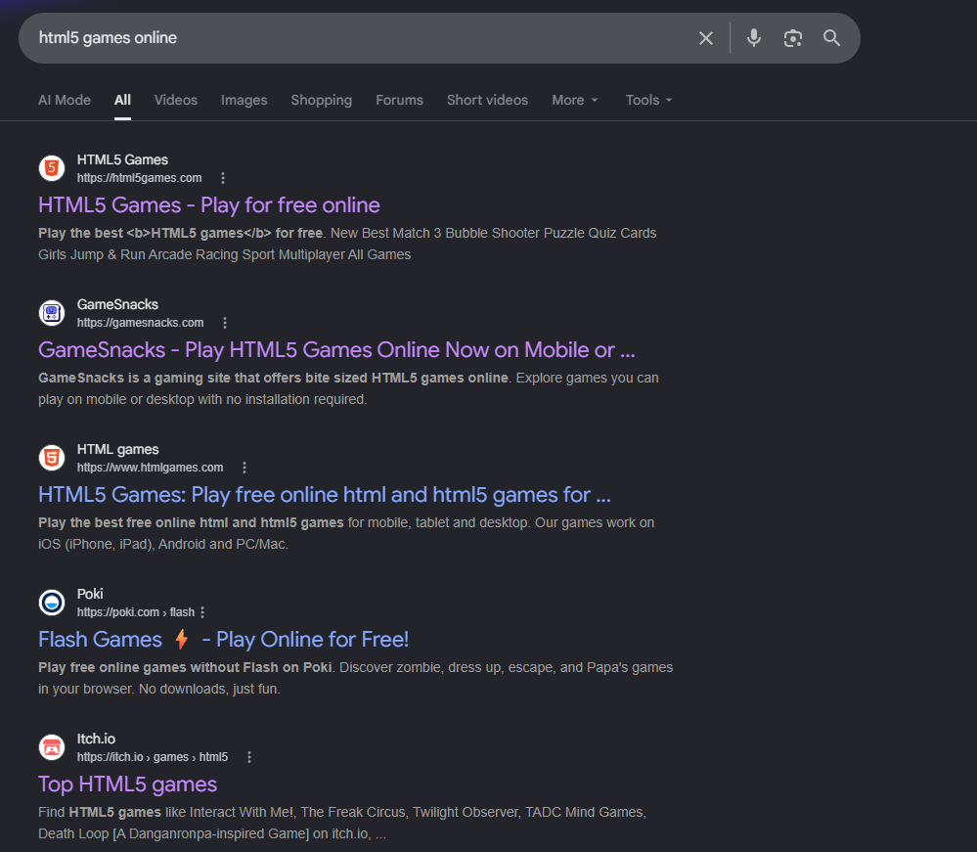Image resolution: width=977 pixels, height=852 pixels.
Task: Expand the More search filters dropdown
Action: (574, 100)
